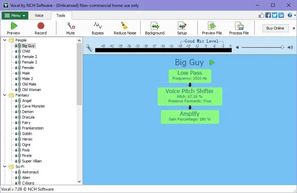Click the Fantasy folder icon
This screenshot has width=297, height=193.
(x=11, y=95)
